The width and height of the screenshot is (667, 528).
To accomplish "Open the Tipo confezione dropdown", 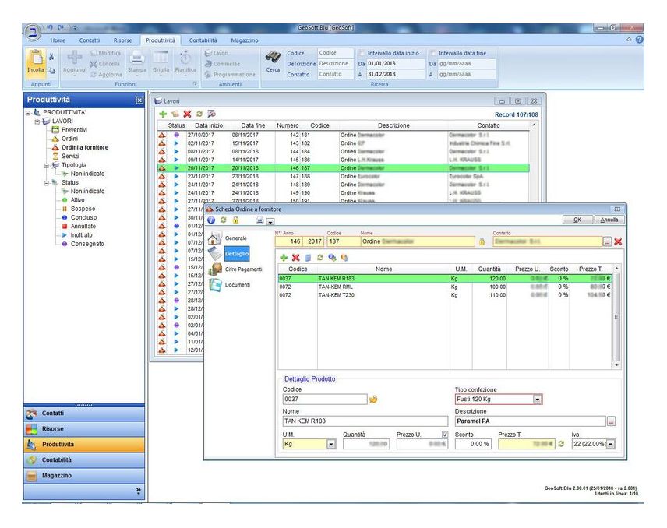I will click(538, 400).
